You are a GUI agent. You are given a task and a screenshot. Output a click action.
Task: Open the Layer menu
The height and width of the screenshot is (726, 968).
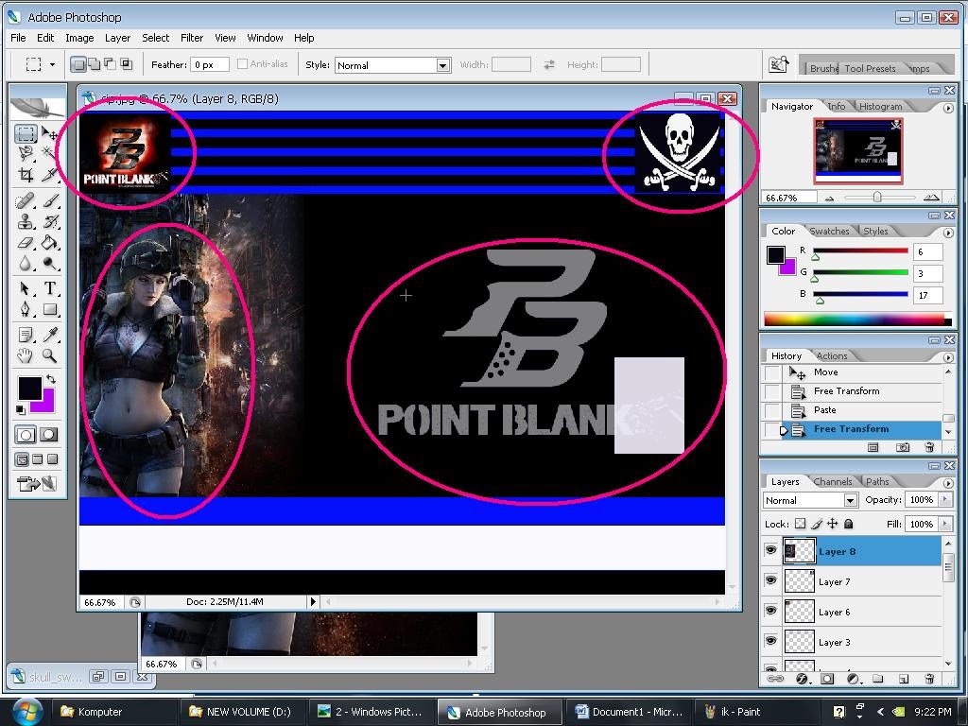(x=117, y=38)
